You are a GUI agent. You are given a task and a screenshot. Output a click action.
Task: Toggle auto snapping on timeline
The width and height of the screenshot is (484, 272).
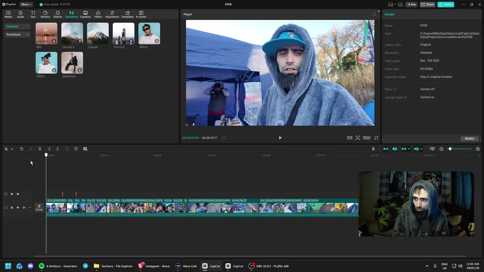pyautogui.click(x=395, y=149)
